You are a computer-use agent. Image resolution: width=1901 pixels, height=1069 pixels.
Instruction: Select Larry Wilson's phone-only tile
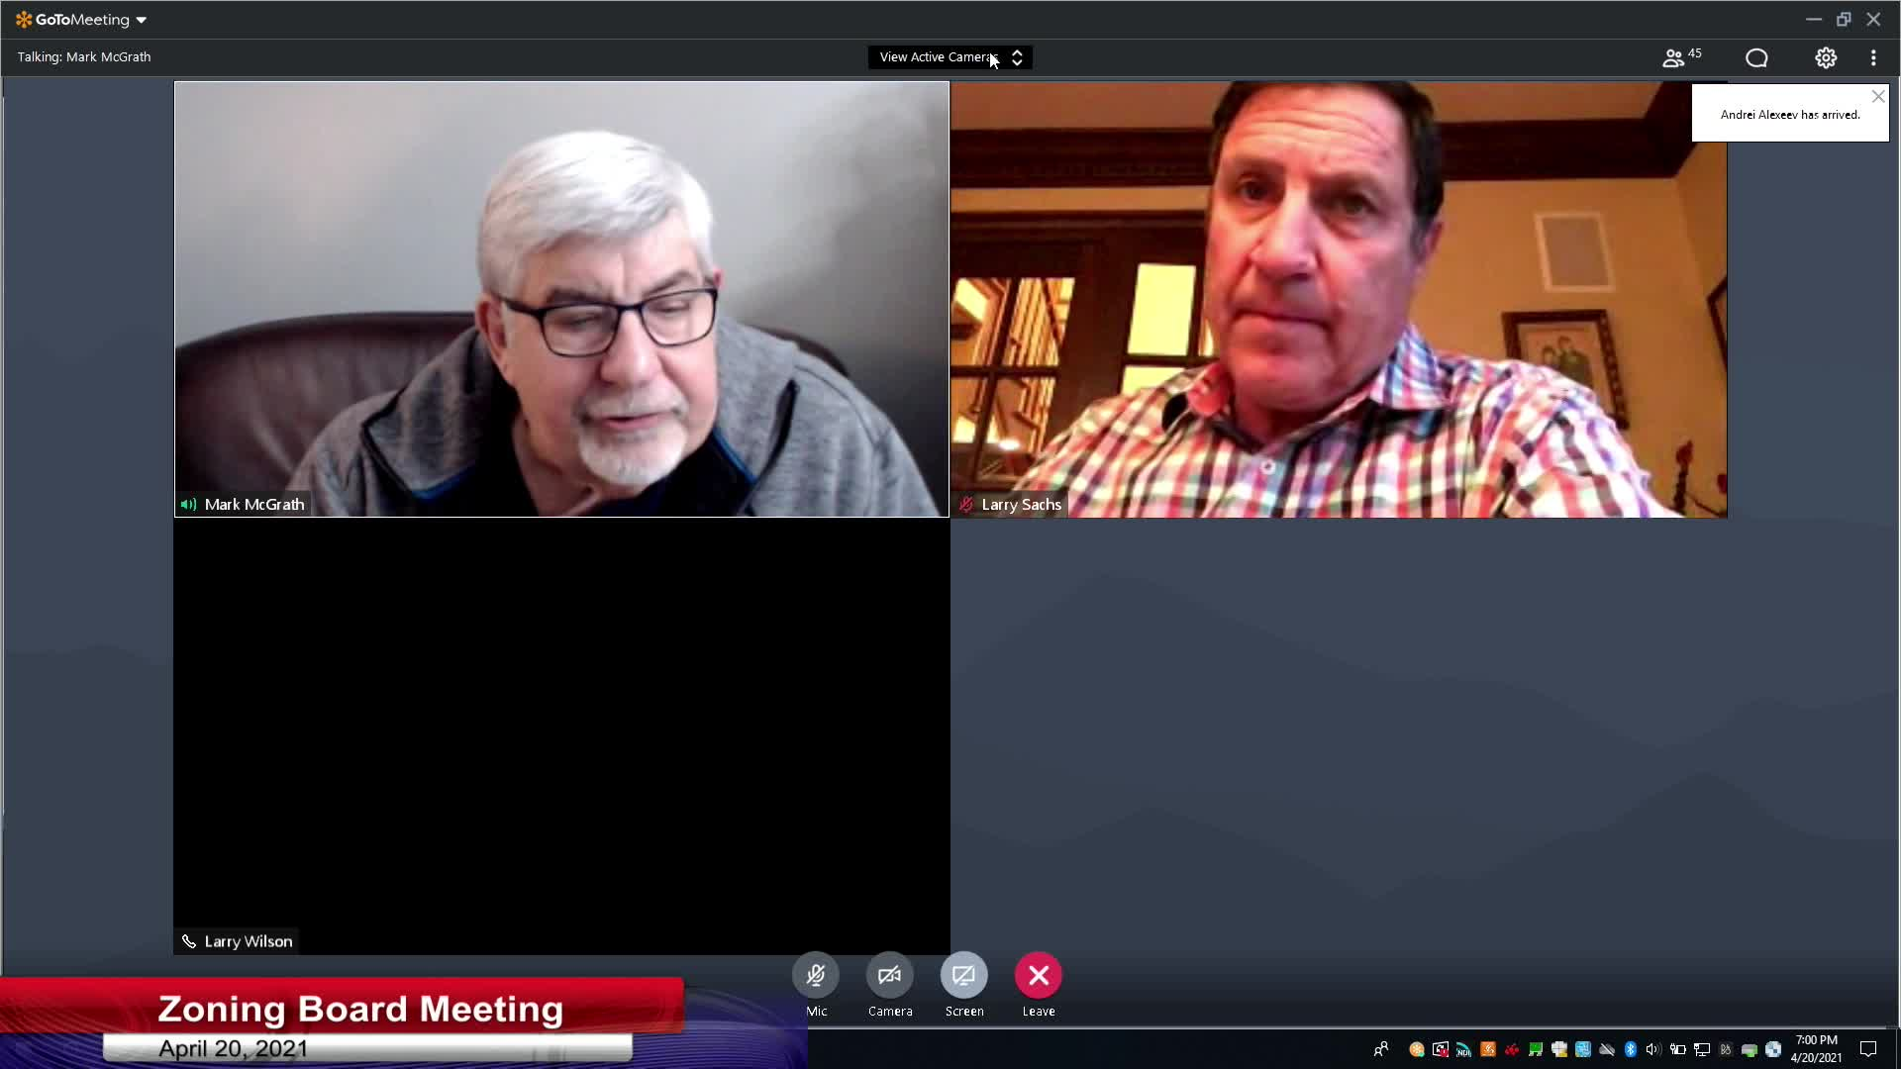click(561, 736)
